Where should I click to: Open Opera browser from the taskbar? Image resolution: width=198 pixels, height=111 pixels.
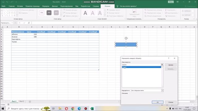coord(67,109)
